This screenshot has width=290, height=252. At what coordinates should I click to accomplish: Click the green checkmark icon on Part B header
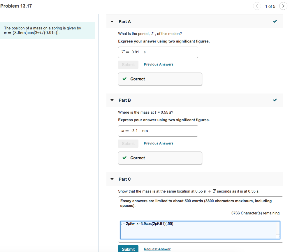click(275, 100)
